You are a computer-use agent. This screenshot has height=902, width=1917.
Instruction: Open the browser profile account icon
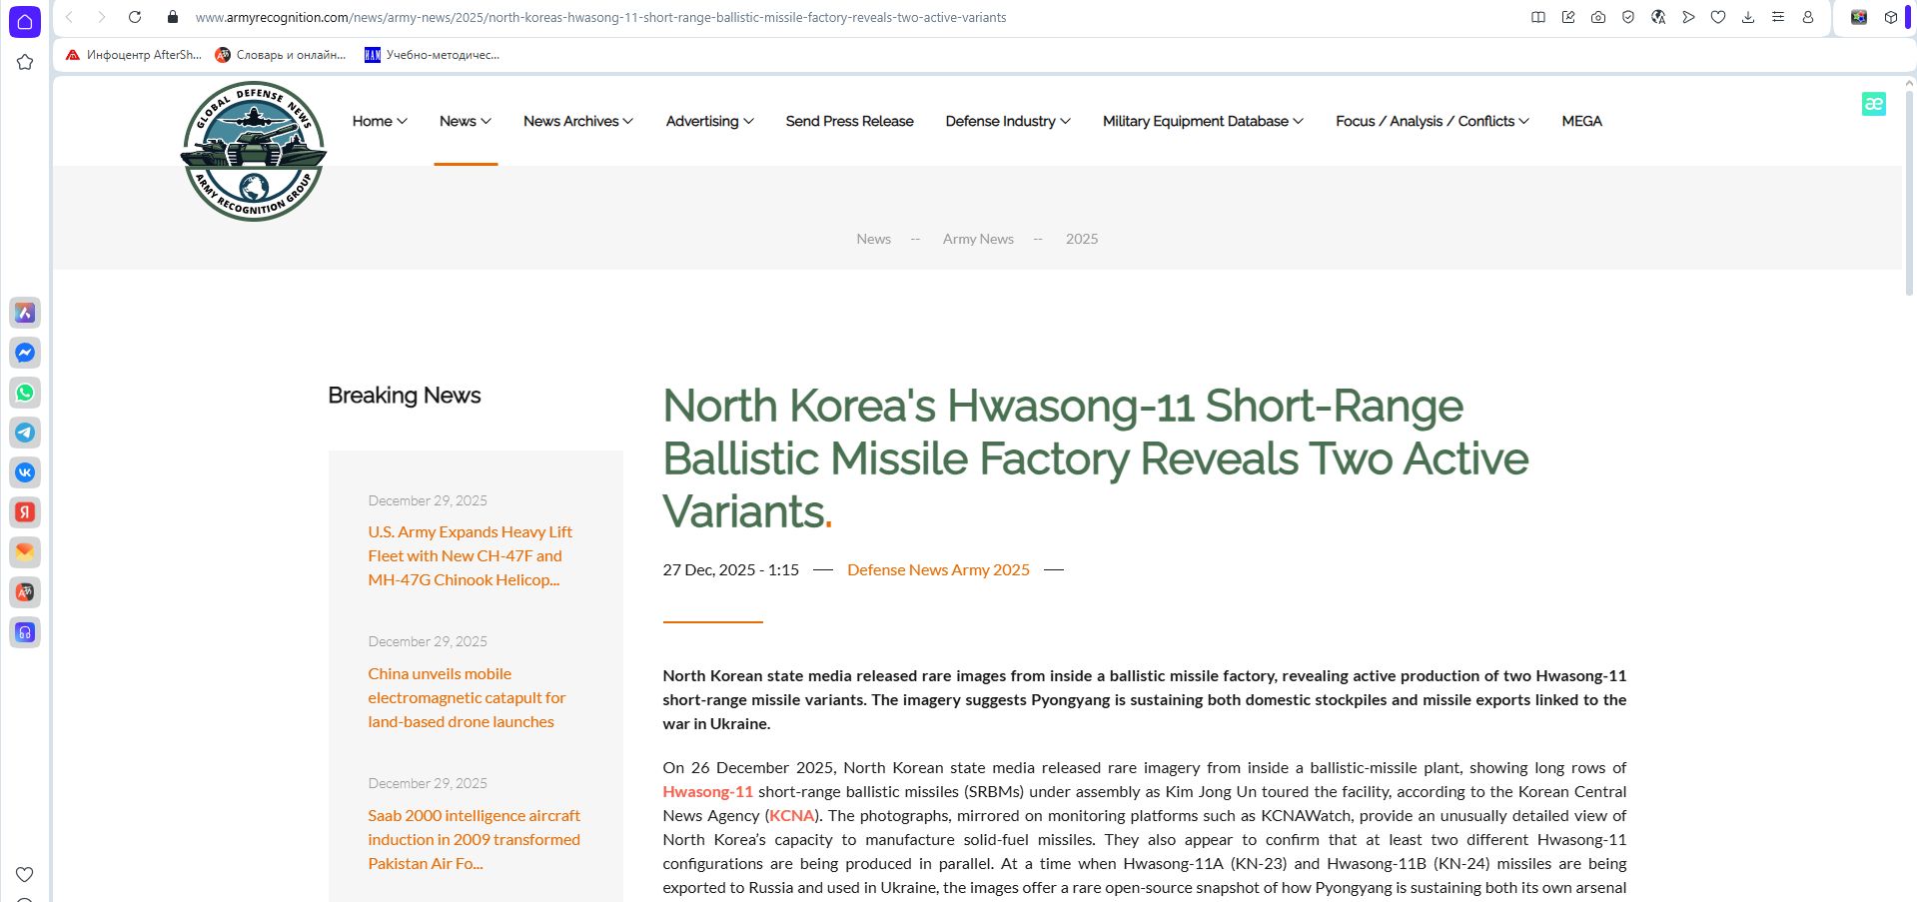[1808, 17]
